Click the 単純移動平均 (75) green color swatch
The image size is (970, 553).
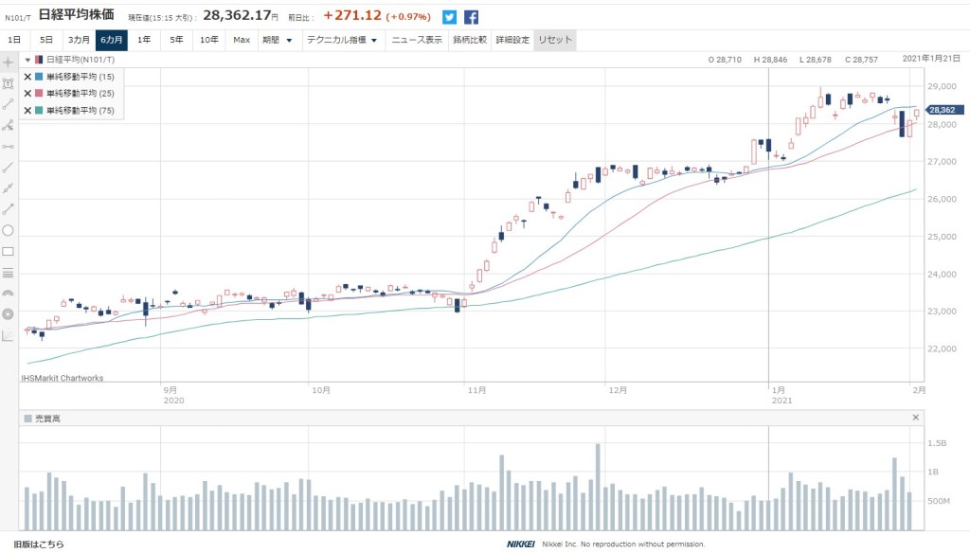[38, 111]
